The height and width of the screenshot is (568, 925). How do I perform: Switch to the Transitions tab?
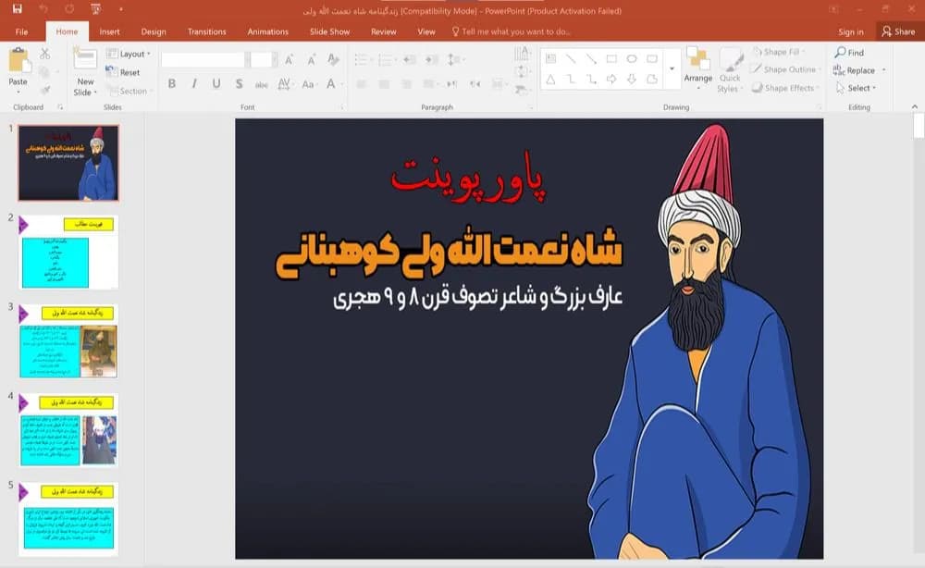[x=206, y=31]
